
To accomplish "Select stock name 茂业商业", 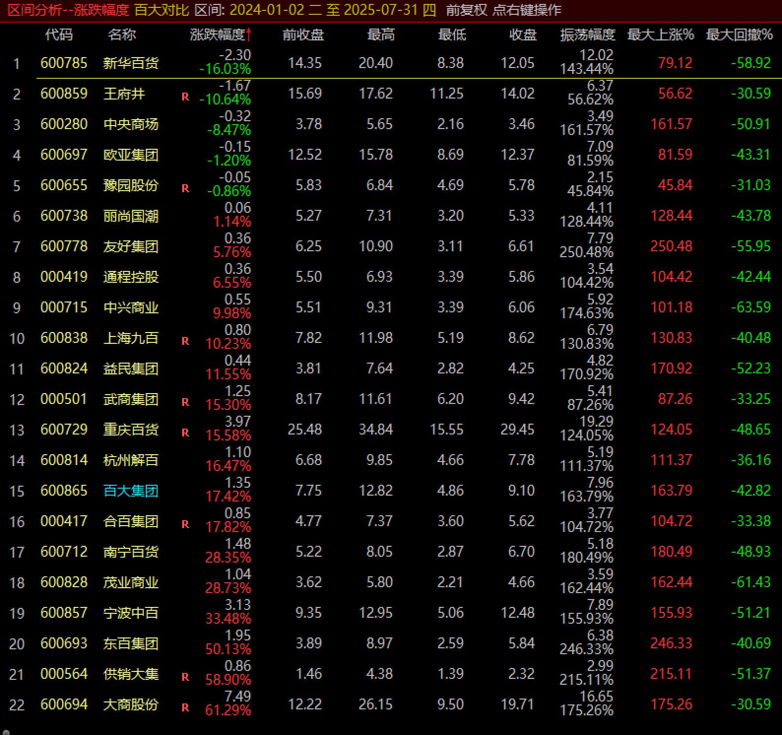I will (131, 582).
